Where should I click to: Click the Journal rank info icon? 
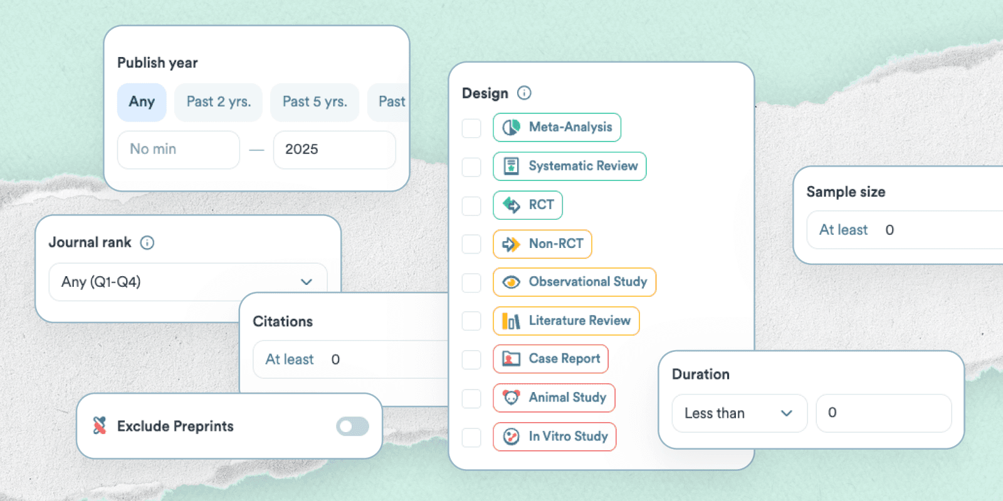click(147, 243)
